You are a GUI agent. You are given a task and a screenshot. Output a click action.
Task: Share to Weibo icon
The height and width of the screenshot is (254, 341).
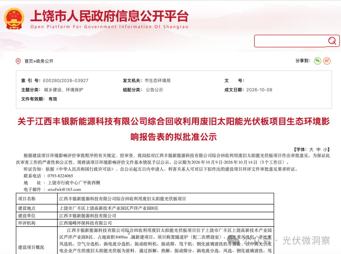tap(327, 61)
